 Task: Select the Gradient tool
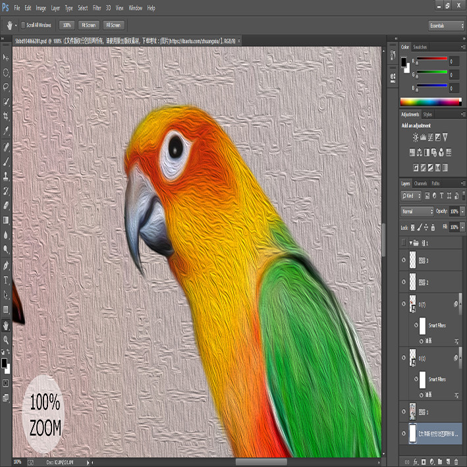6,220
